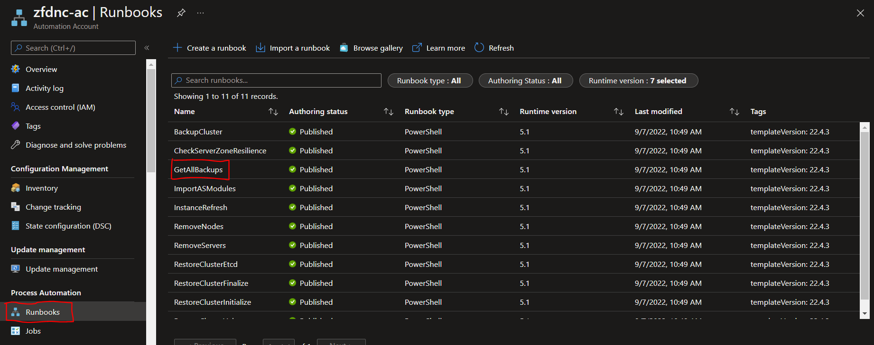Open State configuration (DSC) icon
This screenshot has width=874, height=345.
point(16,226)
